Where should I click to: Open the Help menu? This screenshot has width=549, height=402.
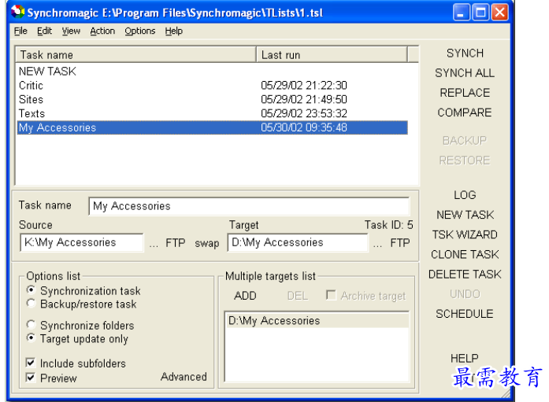click(174, 31)
